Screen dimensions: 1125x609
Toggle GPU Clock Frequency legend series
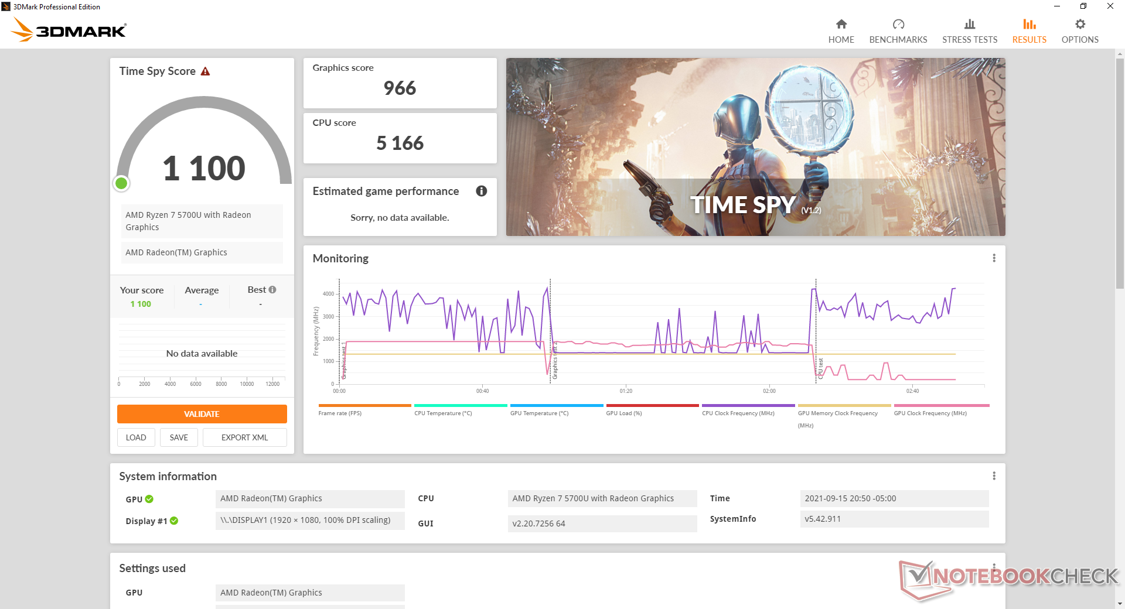click(x=941, y=409)
